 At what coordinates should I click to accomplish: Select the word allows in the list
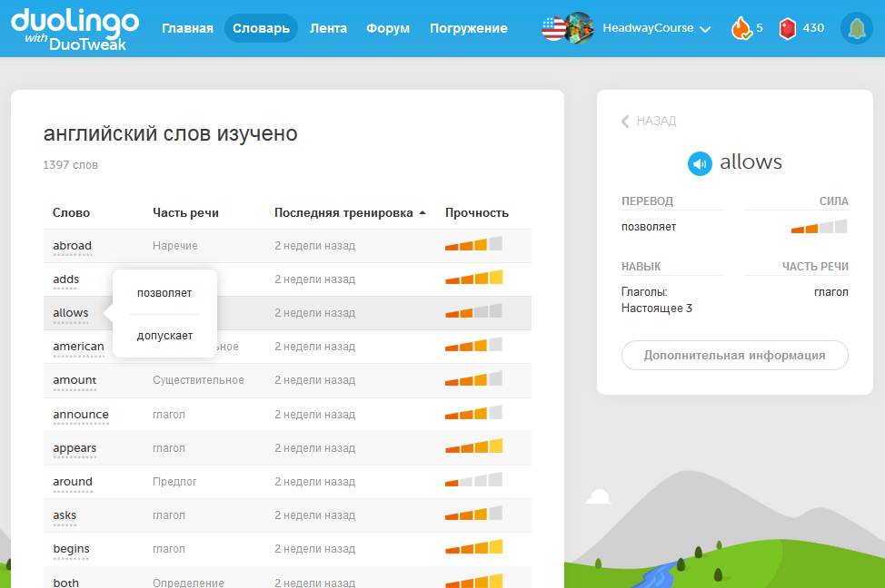[71, 312]
